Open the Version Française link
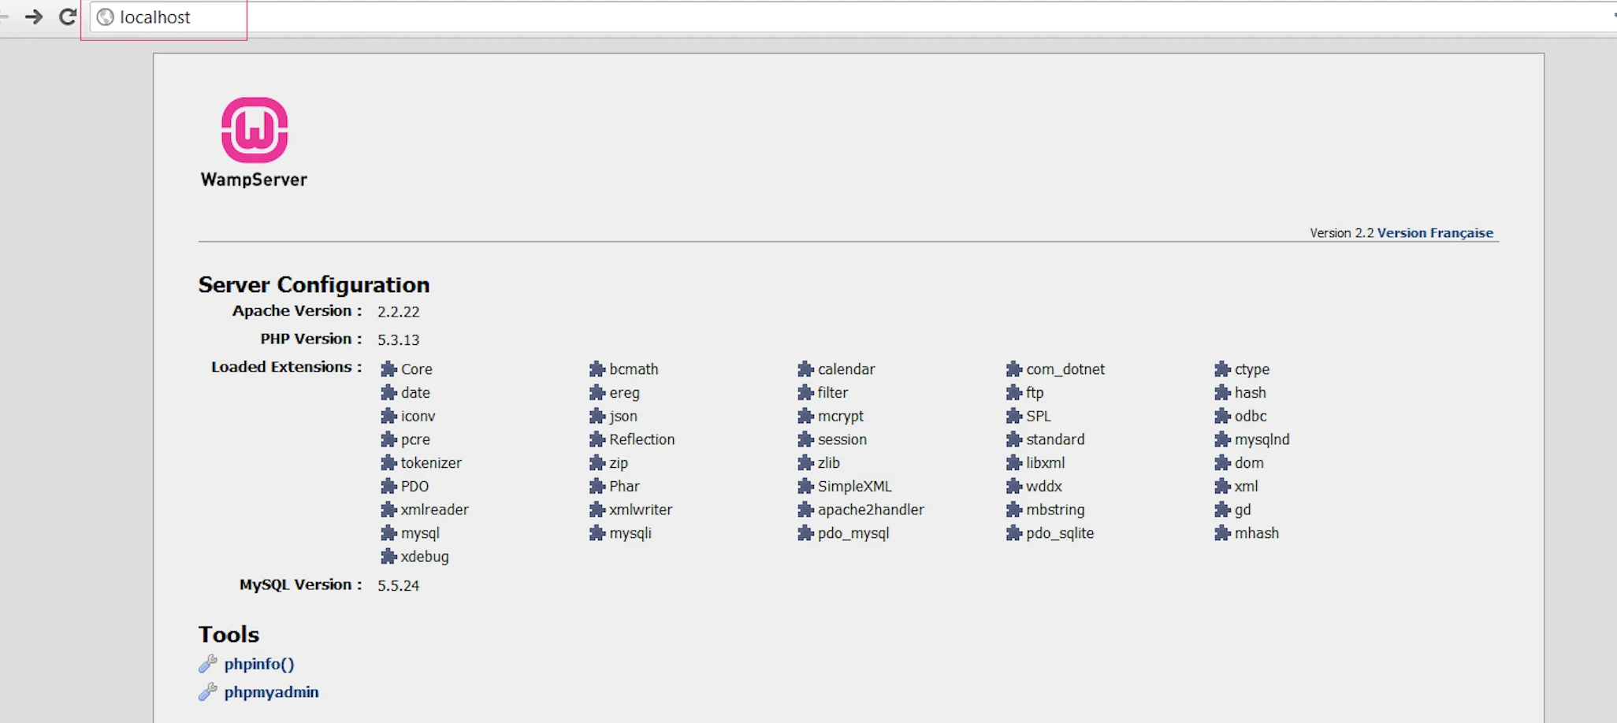Image resolution: width=1617 pixels, height=723 pixels. click(x=1435, y=233)
